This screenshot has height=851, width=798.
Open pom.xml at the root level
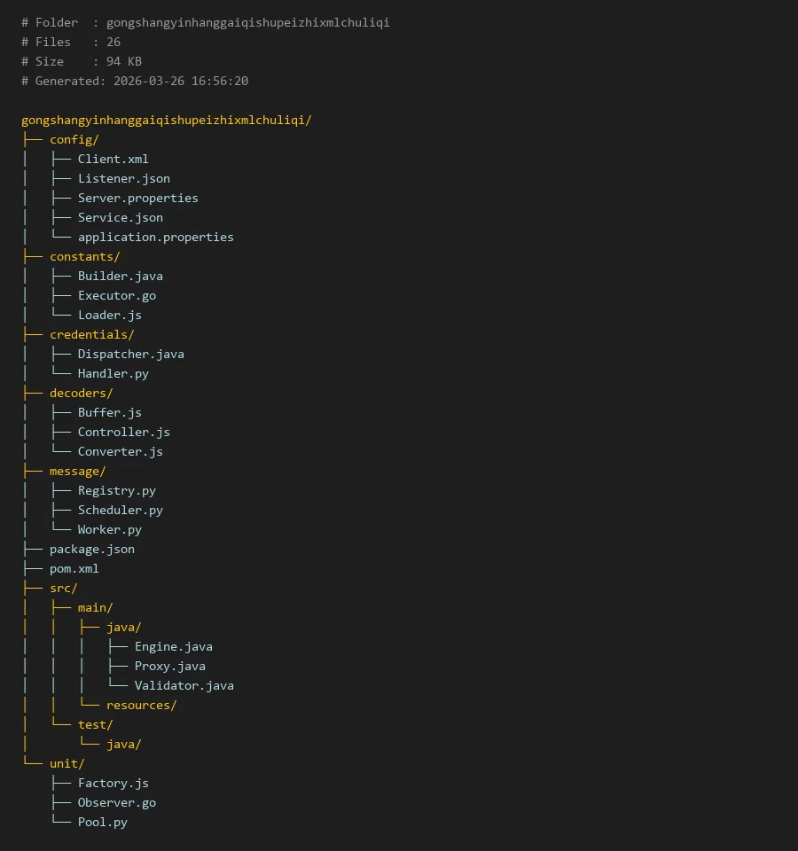click(x=74, y=568)
